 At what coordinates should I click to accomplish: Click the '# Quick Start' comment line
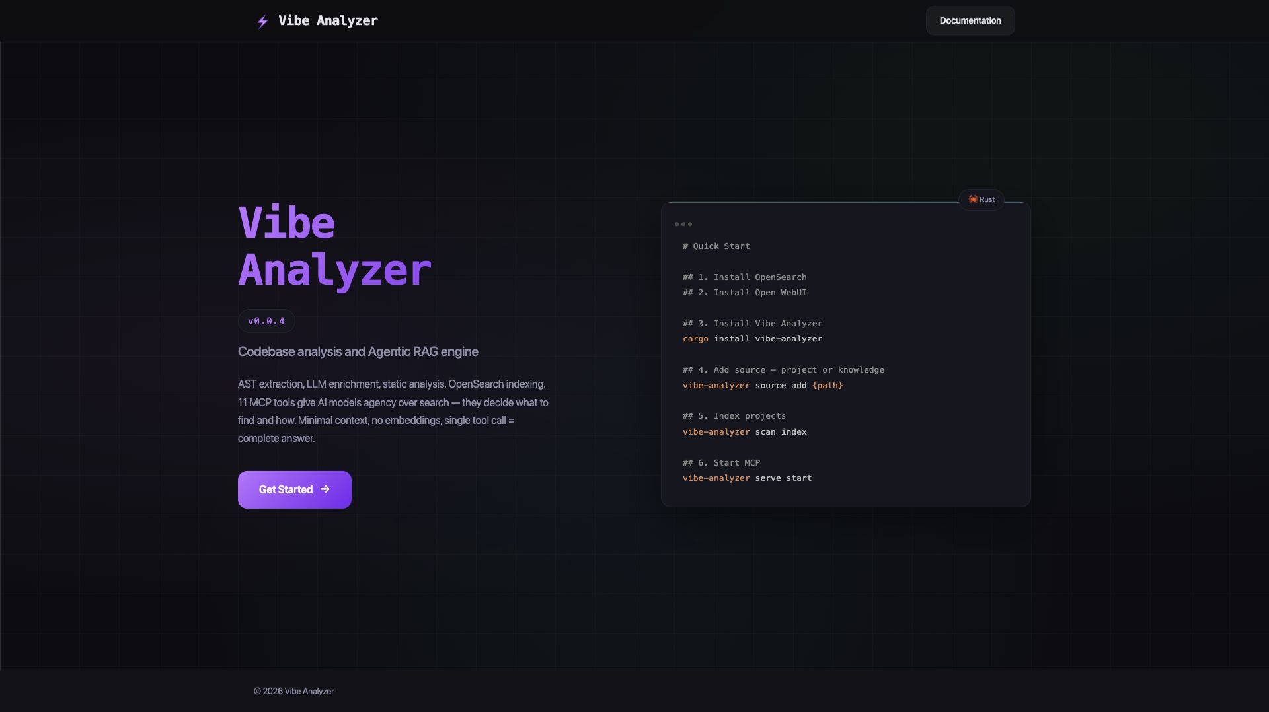tap(716, 246)
